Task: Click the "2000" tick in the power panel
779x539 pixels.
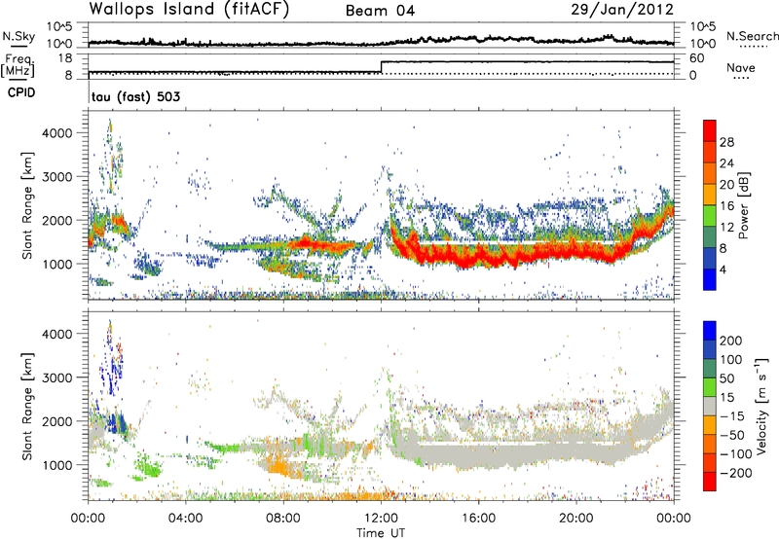Action: (x=56, y=220)
